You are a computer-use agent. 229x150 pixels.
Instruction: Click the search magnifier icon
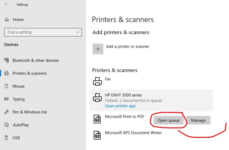78,32
